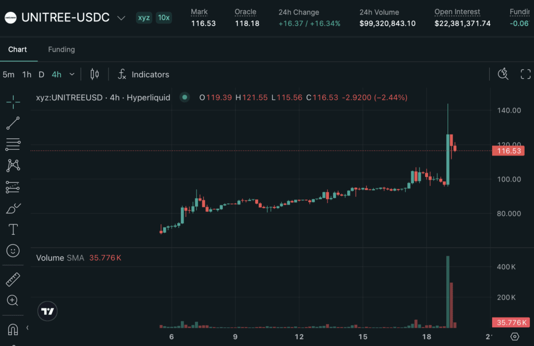534x346 pixels.
Task: Activate the zoom in tool
Action: point(13,300)
